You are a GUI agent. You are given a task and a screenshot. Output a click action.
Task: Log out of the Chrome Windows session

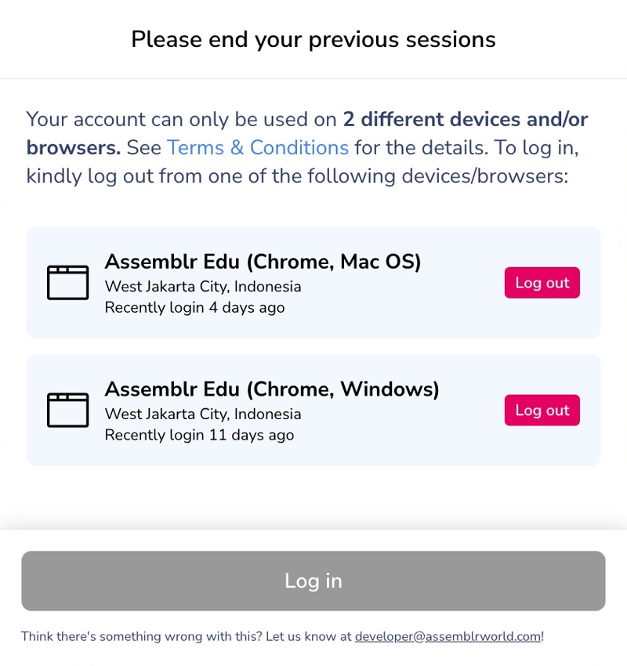pos(542,410)
